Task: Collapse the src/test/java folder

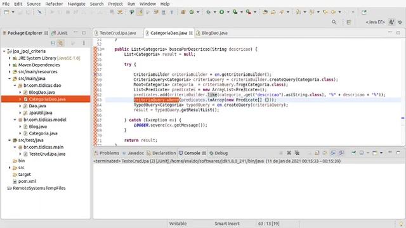Action: click(x=10, y=140)
